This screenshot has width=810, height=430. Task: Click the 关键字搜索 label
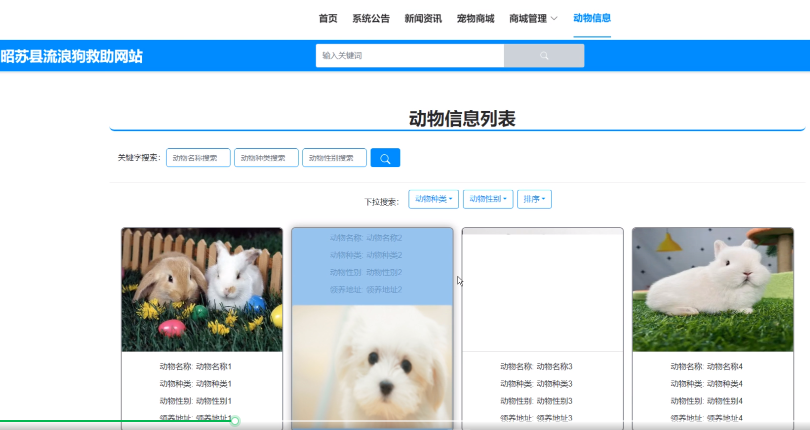[139, 158]
